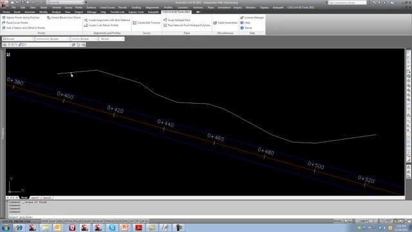Open the workspace dropdown in title bar
The width and height of the screenshot is (412, 232).
click(66, 3)
